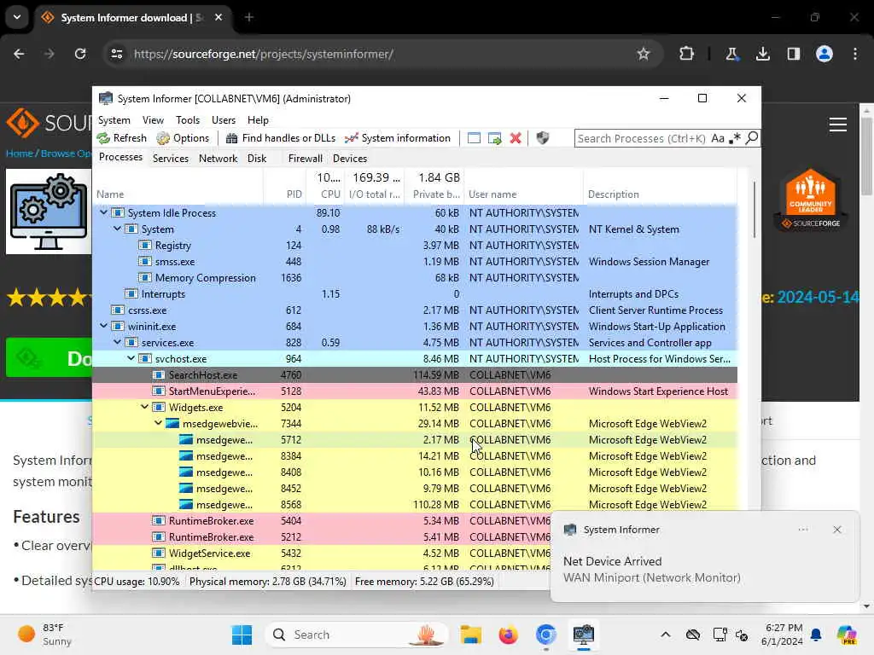This screenshot has width=874, height=655.
Task: Switch to the Network tab
Action: (218, 158)
